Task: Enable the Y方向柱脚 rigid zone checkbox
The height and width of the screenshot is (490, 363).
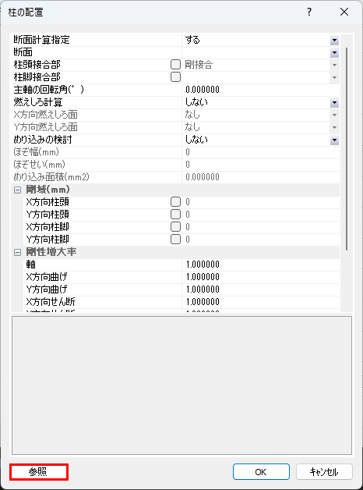Action: (175, 240)
